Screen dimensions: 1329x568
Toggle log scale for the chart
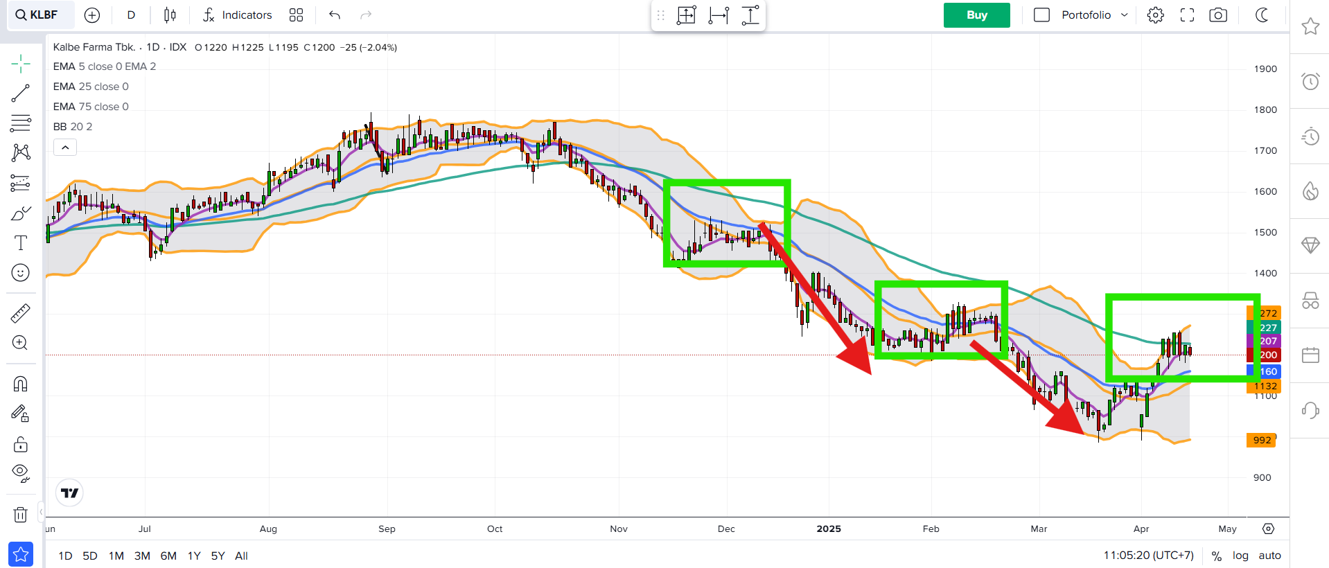[x=1240, y=556]
